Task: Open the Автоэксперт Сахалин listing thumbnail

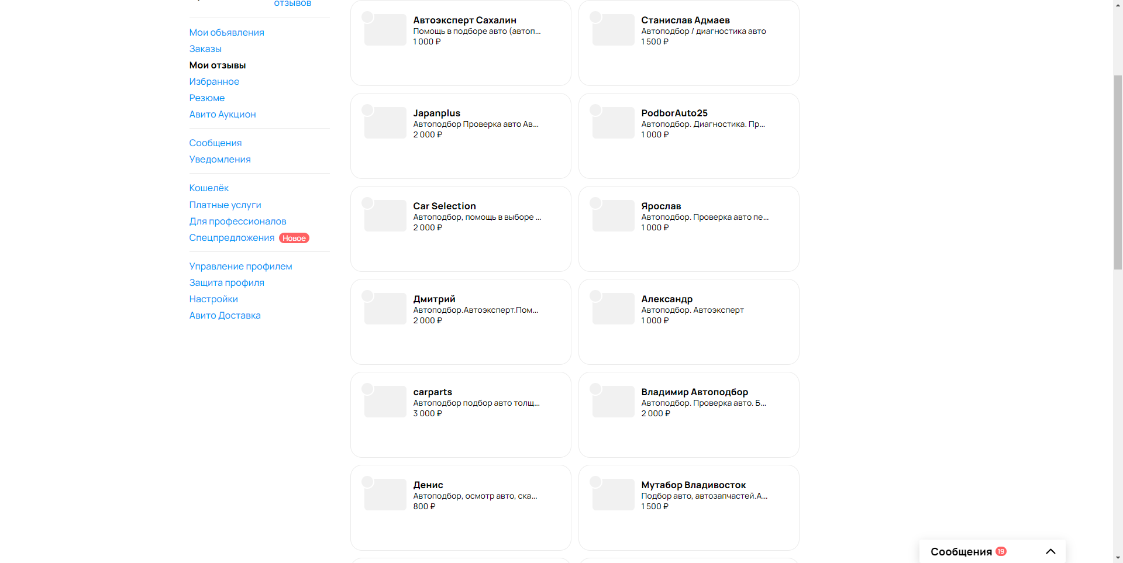Action: coord(385,30)
